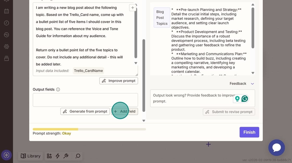This screenshot has height=163, width=292.
Task: Click the search magnifier in the bottom toolbar
Action: coord(77,156)
